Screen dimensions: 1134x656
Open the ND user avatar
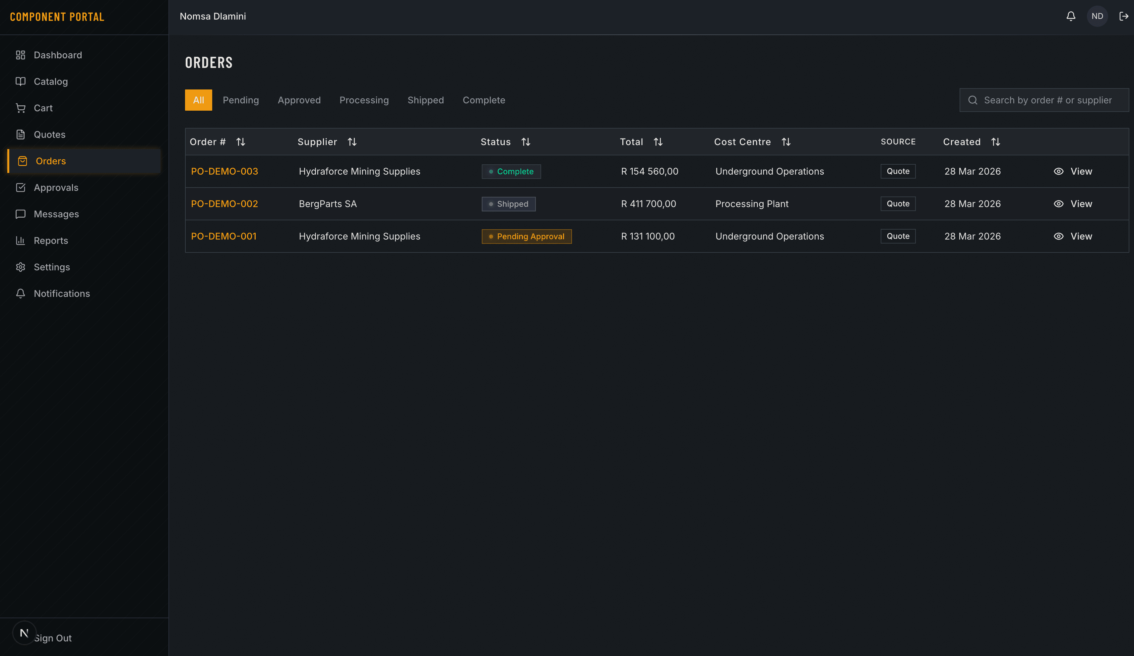click(x=1097, y=16)
